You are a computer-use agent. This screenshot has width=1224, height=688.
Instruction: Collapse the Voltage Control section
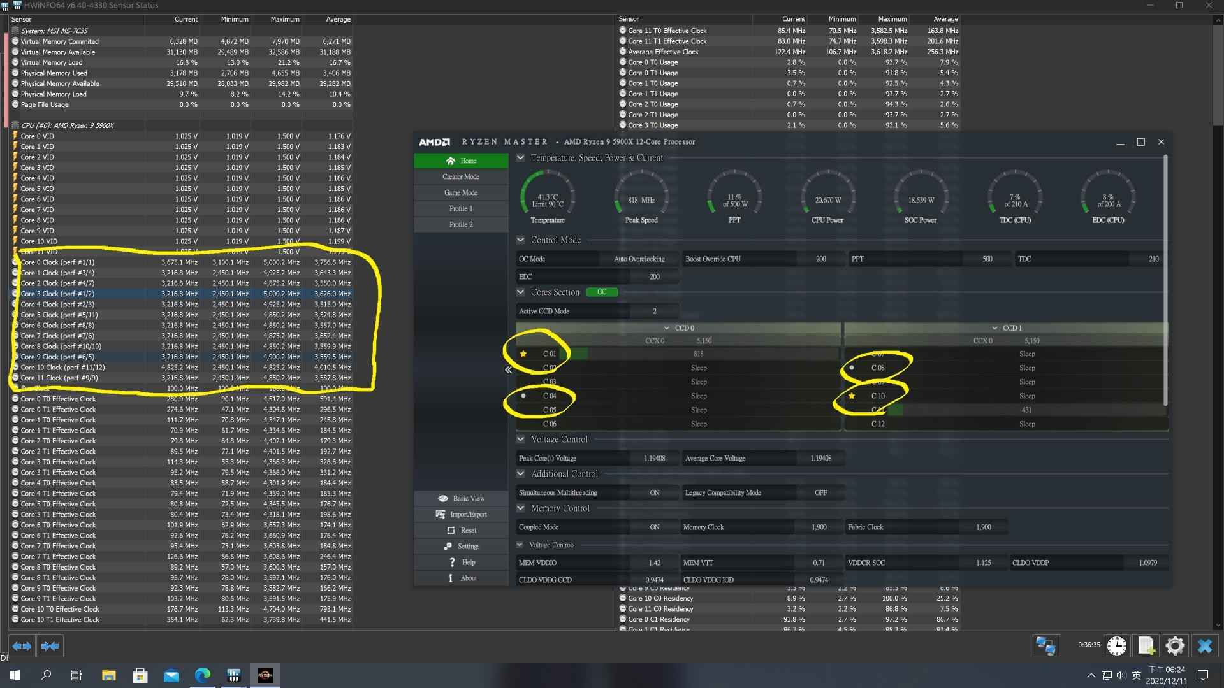coord(521,440)
